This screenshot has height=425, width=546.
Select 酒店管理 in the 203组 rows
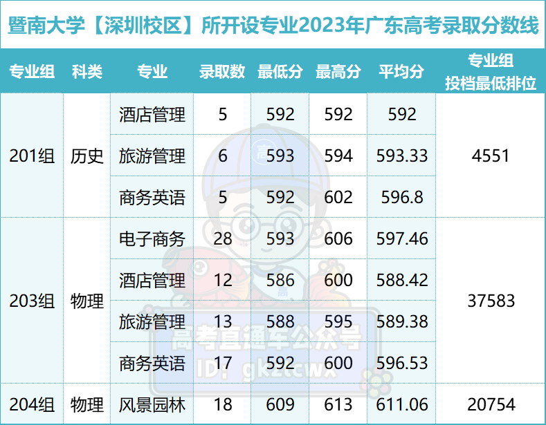point(152,280)
